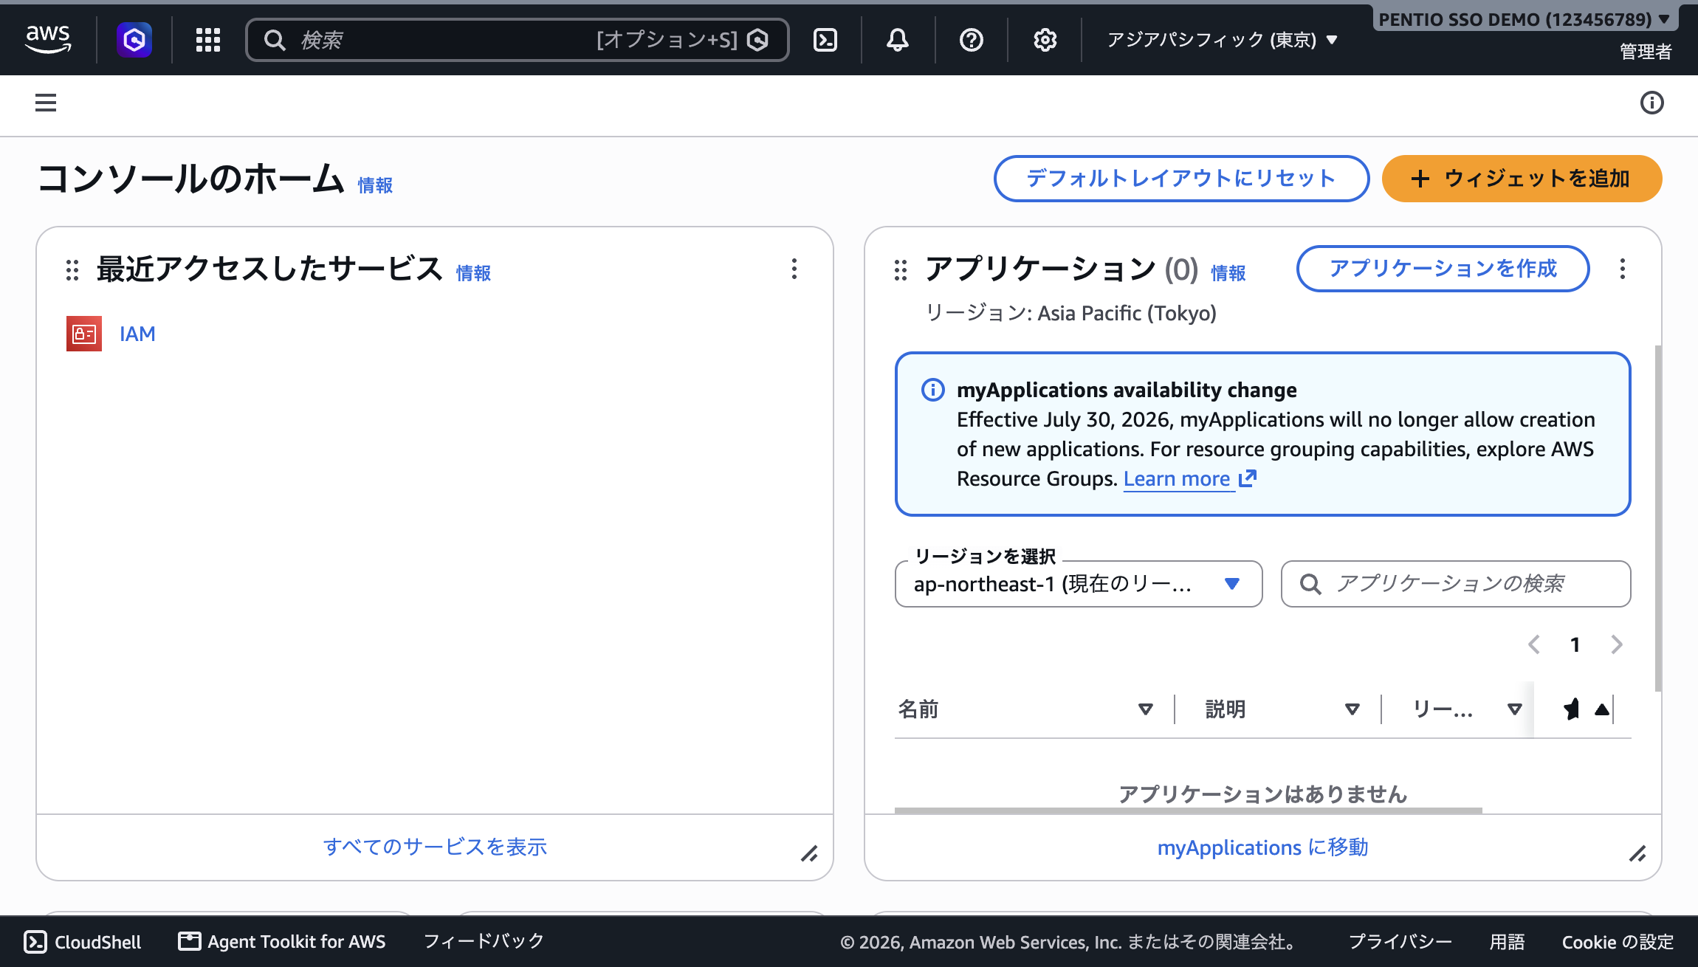Click the resize handle of recent services widget
Image resolution: width=1698 pixels, height=967 pixels.
(x=810, y=854)
